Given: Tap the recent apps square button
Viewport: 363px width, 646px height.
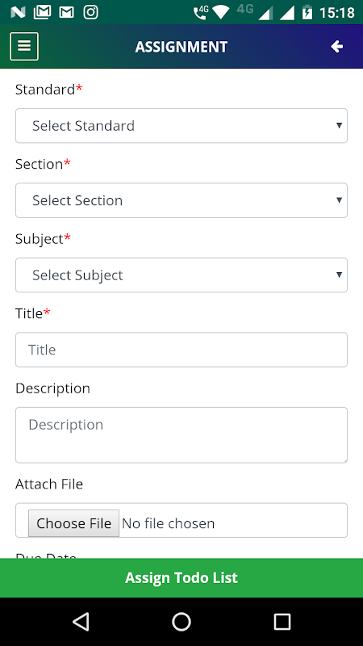Looking at the screenshot, I should [282, 621].
